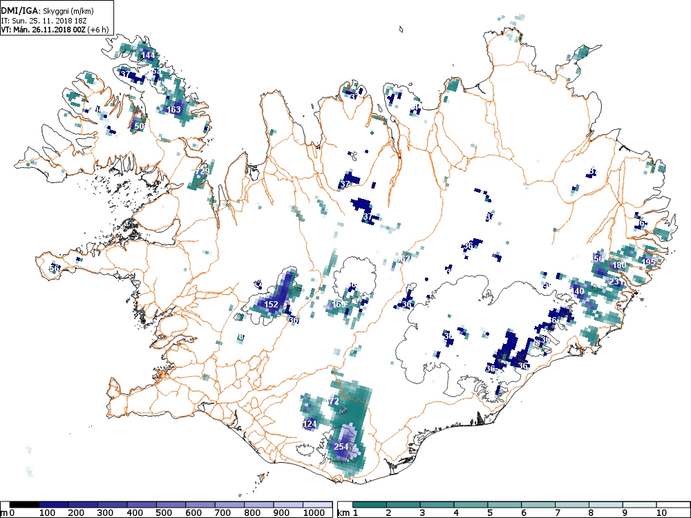
Task: Pick the 50 value label on the map
Action: 140,126
